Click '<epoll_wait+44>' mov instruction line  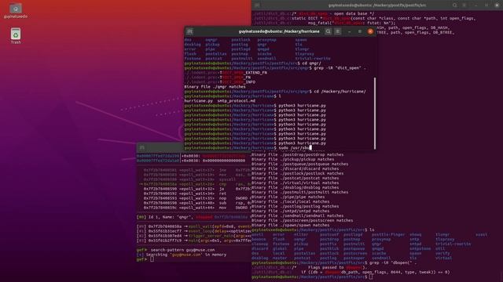coord(197,208)
